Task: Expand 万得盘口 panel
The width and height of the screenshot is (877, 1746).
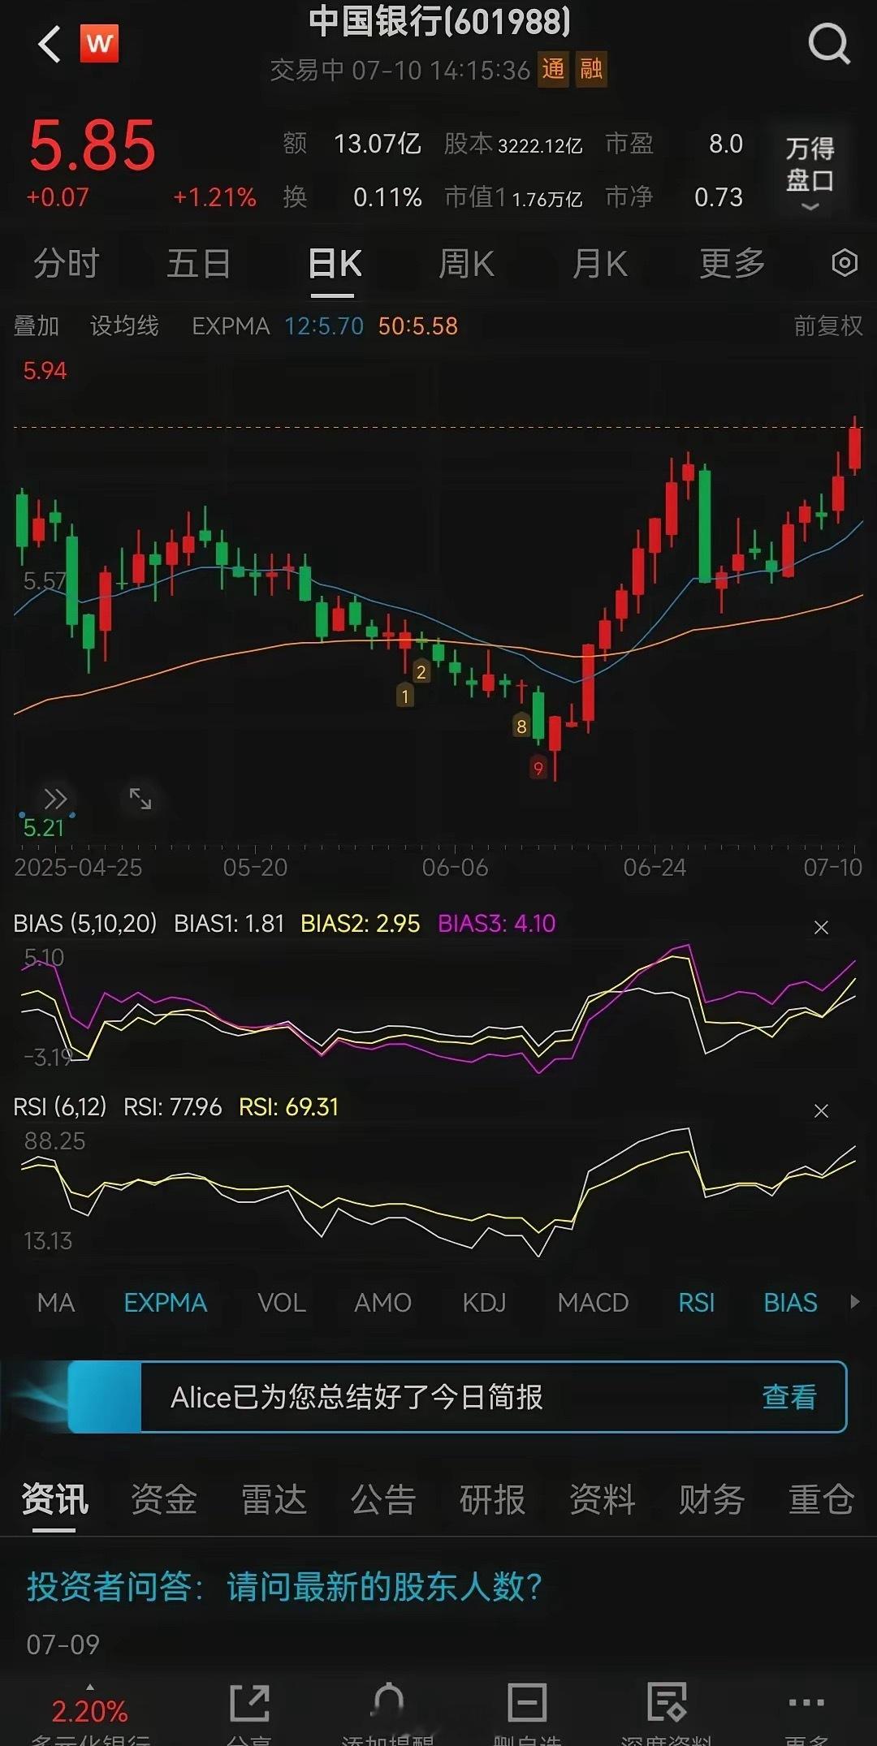Action: [x=810, y=171]
